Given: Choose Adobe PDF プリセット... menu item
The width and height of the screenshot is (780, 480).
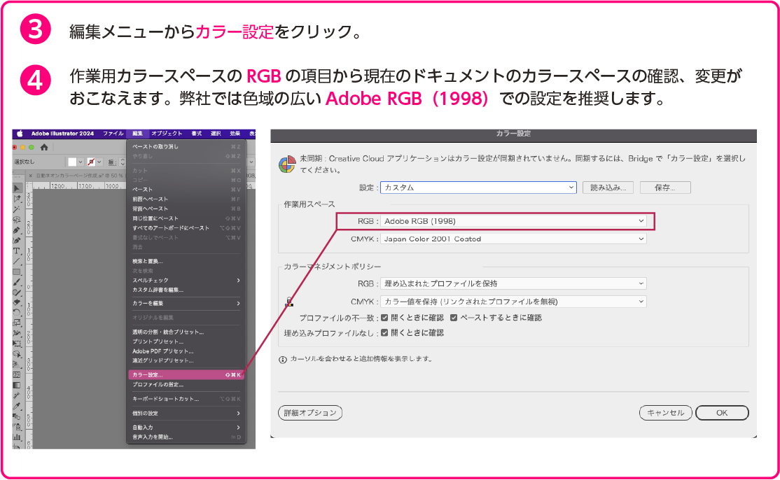Looking at the screenshot, I should [186, 351].
